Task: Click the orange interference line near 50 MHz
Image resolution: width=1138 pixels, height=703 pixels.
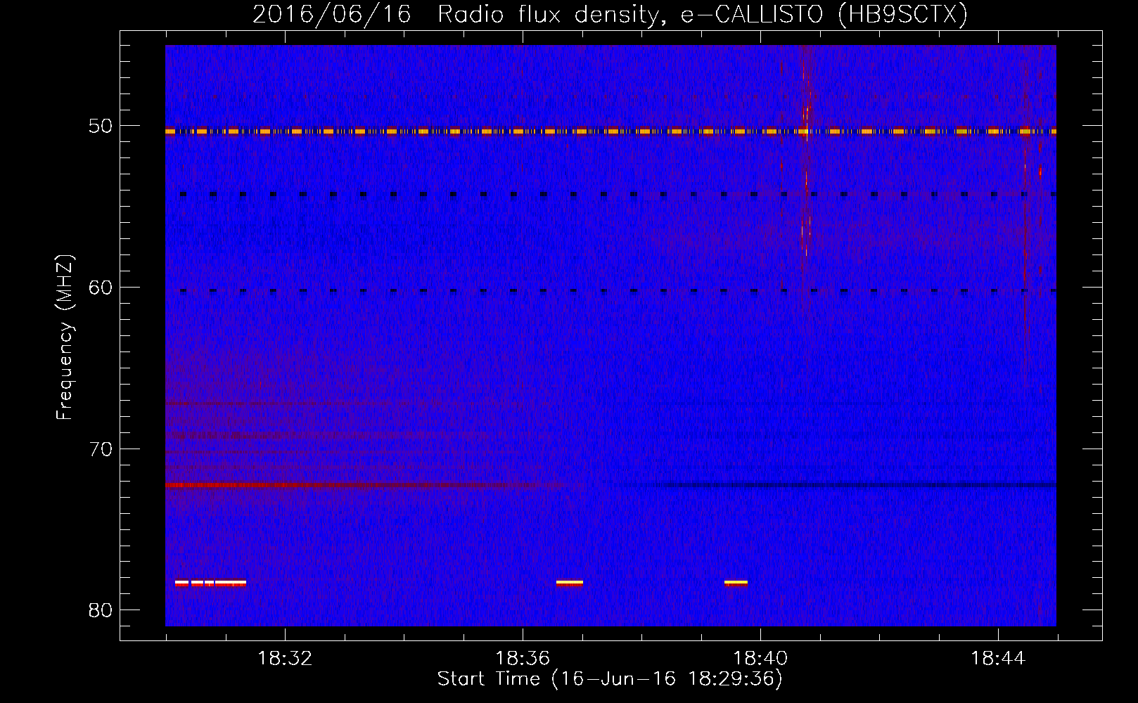Action: [x=610, y=131]
